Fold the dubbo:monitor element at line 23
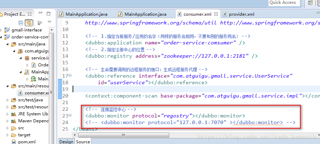Screen dimensions: 320x144 pos(70,115)
